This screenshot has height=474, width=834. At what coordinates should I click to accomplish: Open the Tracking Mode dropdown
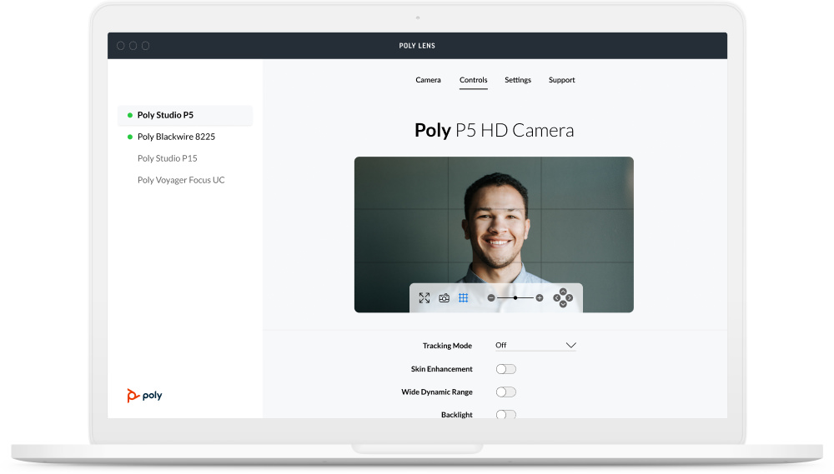[535, 346]
